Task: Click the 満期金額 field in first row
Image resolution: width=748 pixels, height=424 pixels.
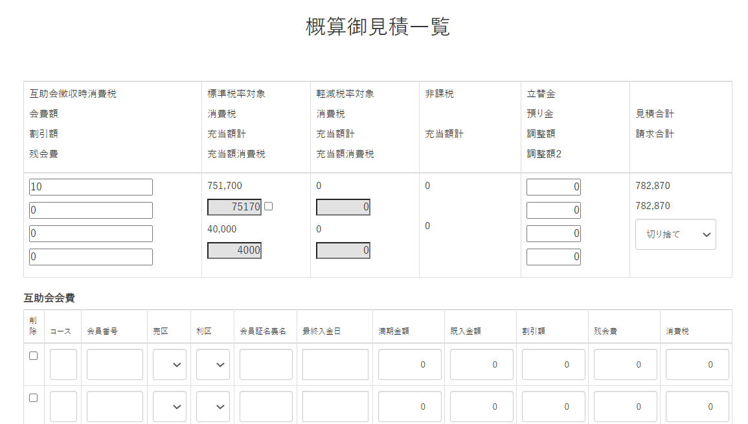Action: [x=409, y=365]
